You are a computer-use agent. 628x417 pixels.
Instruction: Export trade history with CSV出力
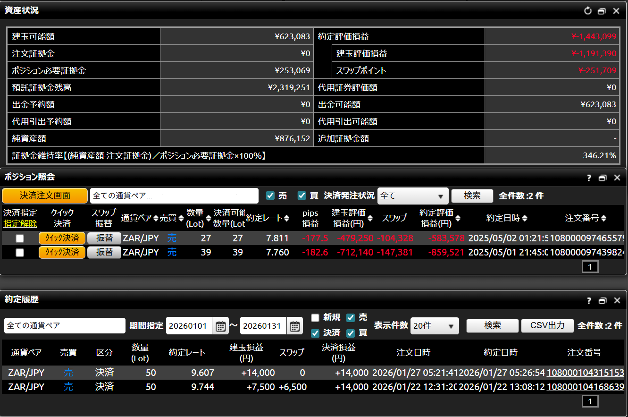547,326
